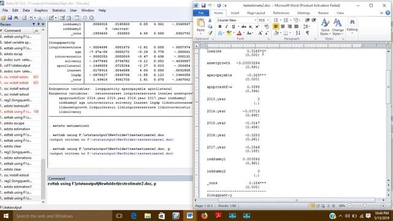The width and height of the screenshot is (393, 221).
Task: Switch to Draft view in Word status bar
Action: coord(333,206)
